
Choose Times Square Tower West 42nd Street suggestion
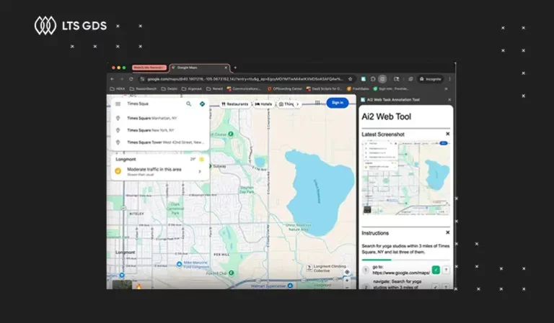click(160, 142)
